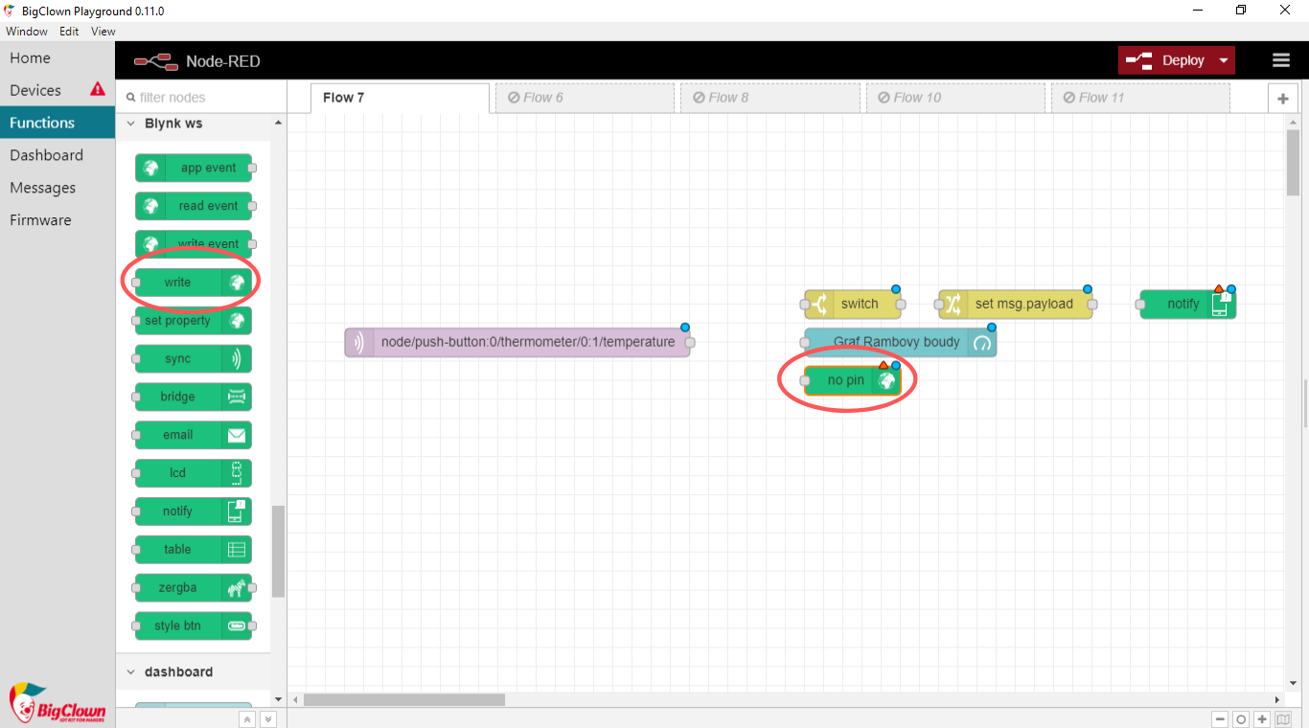Select the app event palette node

(x=194, y=168)
